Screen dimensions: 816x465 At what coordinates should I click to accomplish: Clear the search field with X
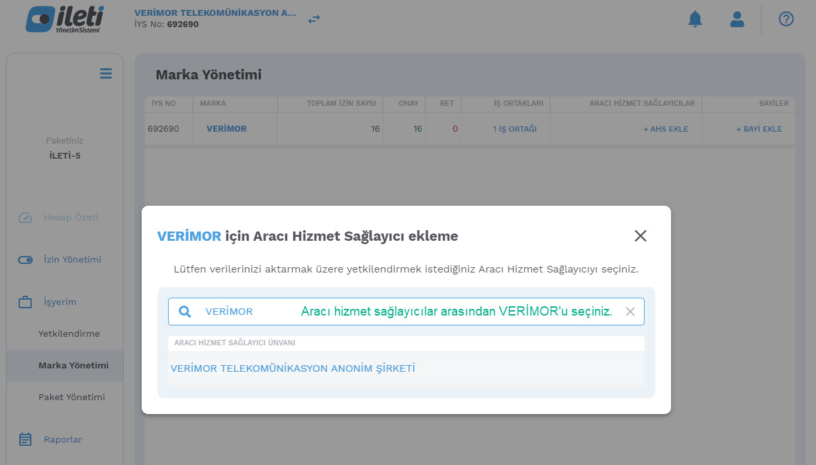point(630,312)
